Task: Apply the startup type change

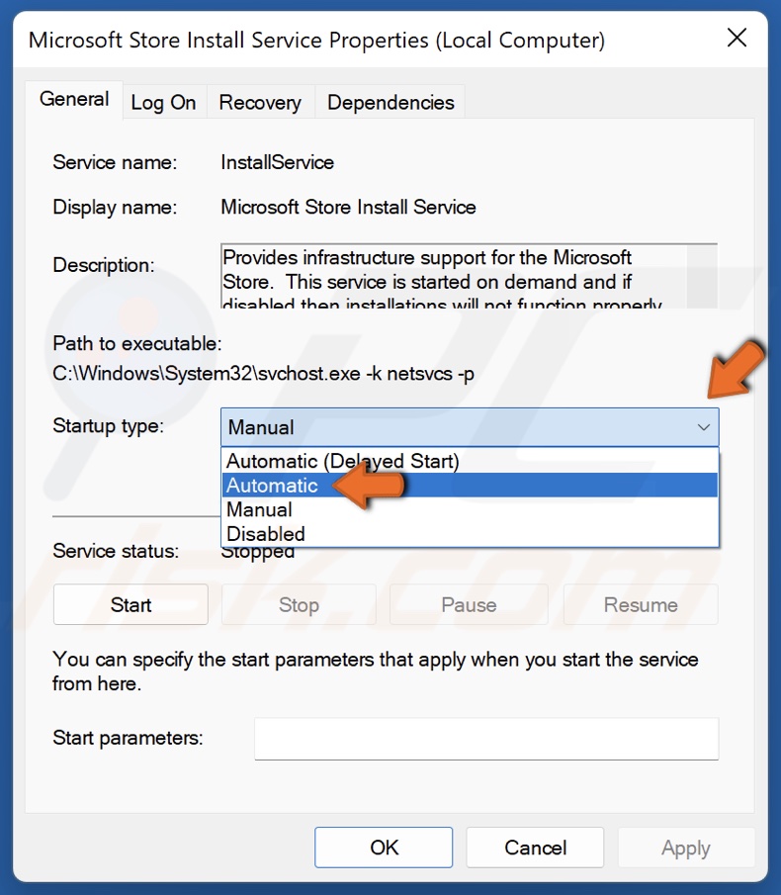Action: [686, 848]
